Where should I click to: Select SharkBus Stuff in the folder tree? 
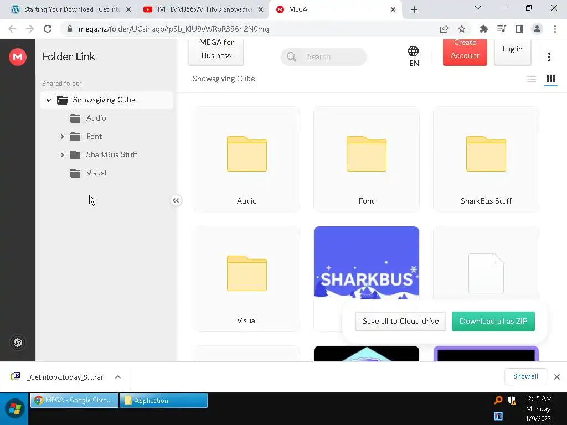[x=112, y=155]
